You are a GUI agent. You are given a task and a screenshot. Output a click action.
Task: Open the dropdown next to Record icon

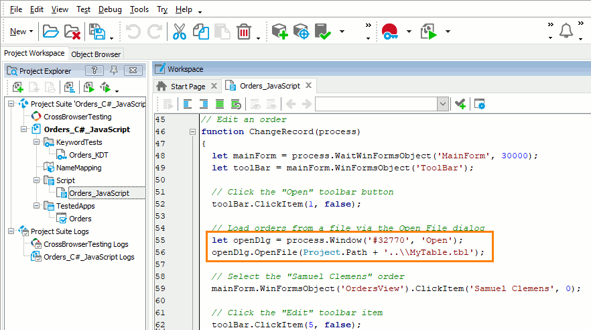[x=409, y=32]
